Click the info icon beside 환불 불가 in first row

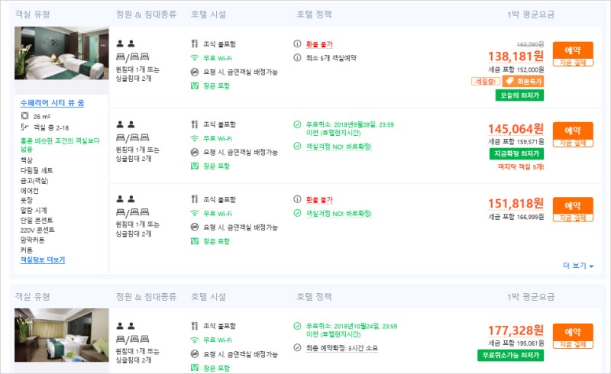[297, 45]
